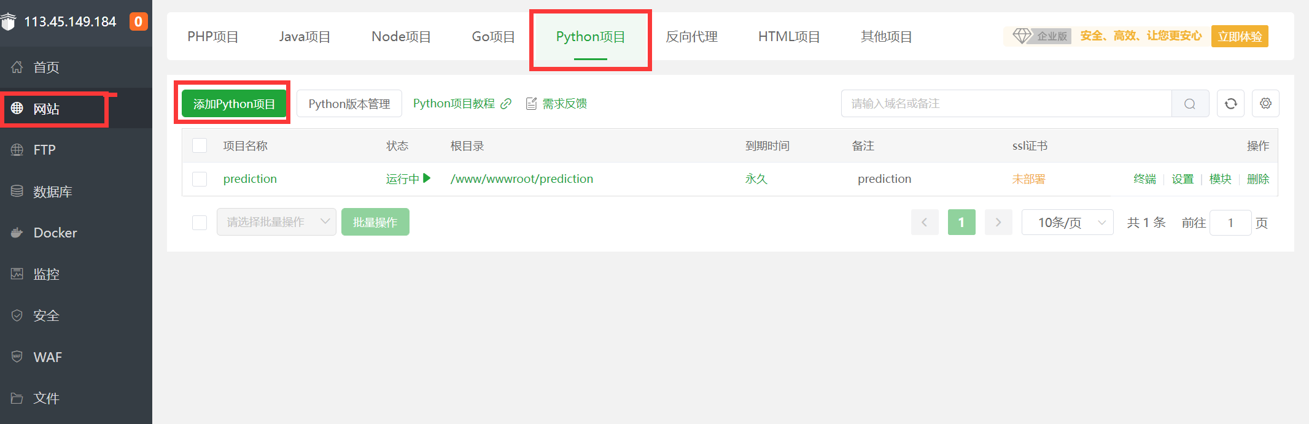The image size is (1309, 424).
Task: Click the 永久 expiration link
Action: [x=756, y=179]
